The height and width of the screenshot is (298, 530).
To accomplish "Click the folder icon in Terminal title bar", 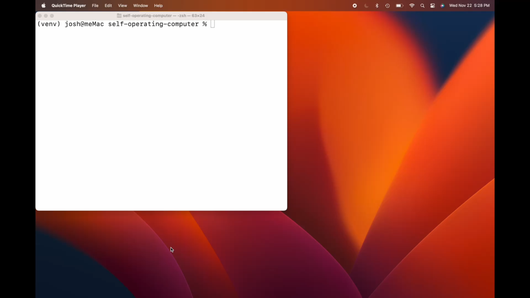I will 119,16.
